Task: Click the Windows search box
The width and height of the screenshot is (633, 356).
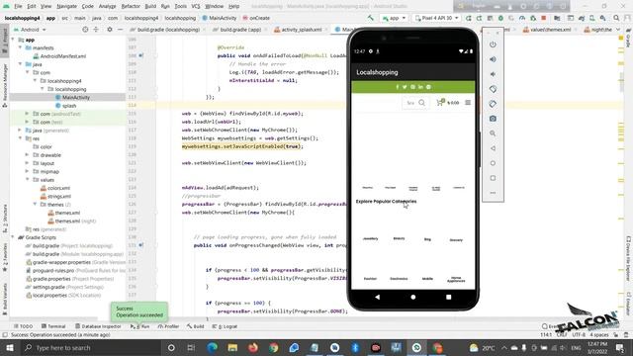Action: [92, 347]
